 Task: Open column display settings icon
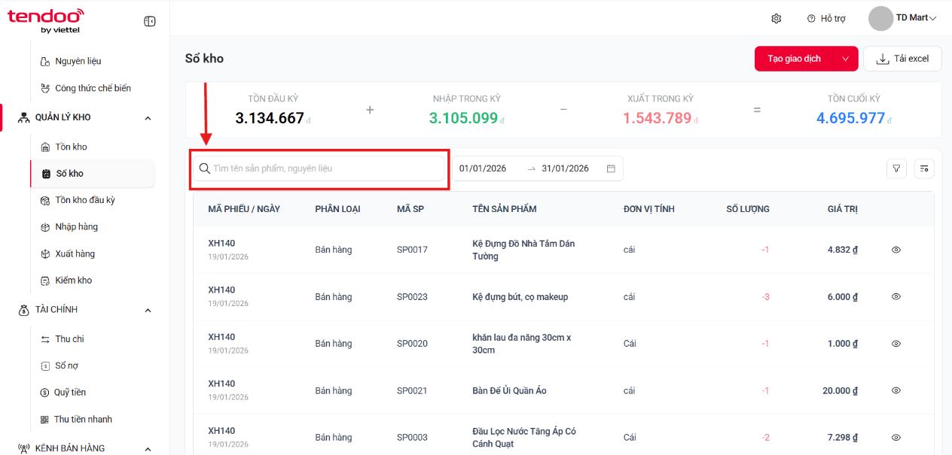coord(924,168)
